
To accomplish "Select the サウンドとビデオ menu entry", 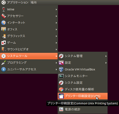I will 29,49.
